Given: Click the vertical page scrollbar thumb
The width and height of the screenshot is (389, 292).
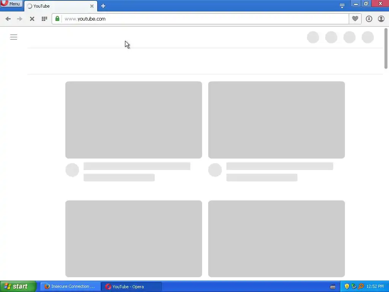Looking at the screenshot, I should (x=386, y=48).
